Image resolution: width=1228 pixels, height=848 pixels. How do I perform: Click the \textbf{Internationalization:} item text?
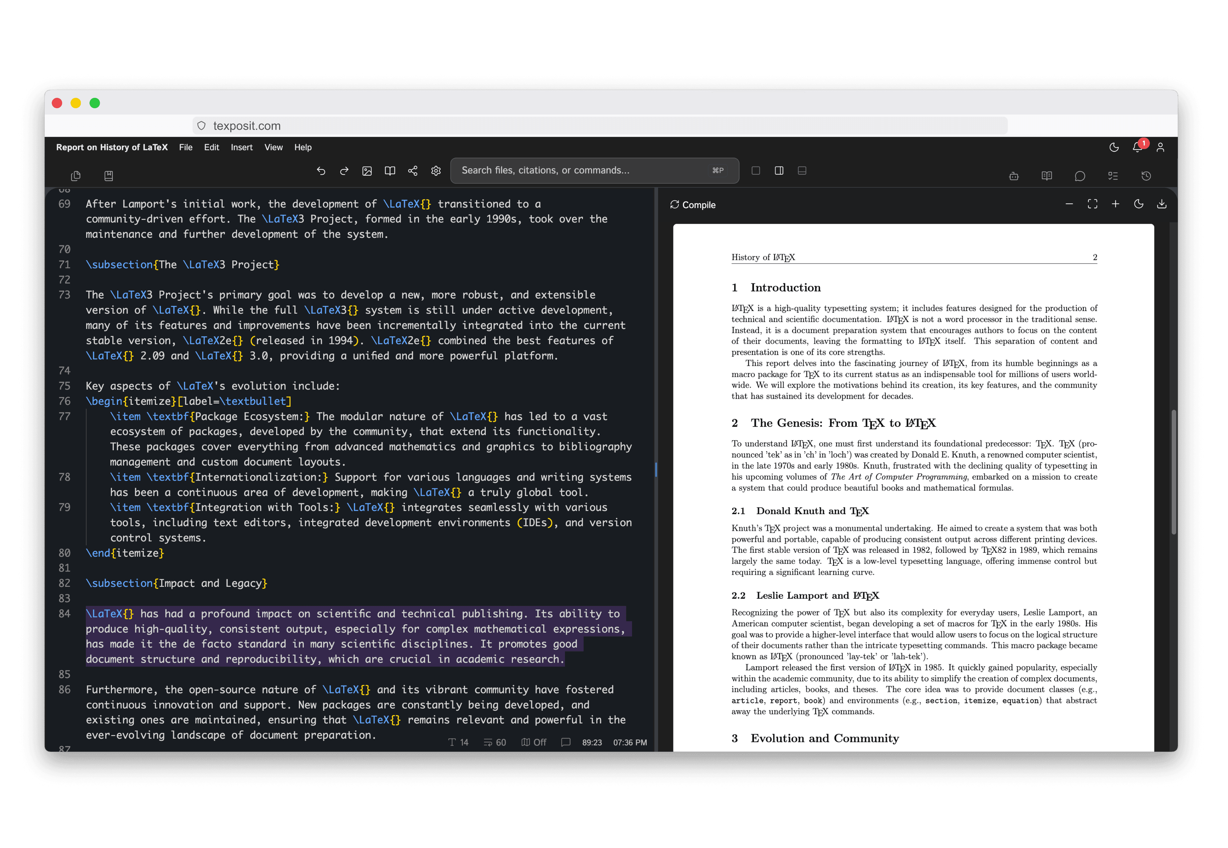pyautogui.click(x=237, y=477)
